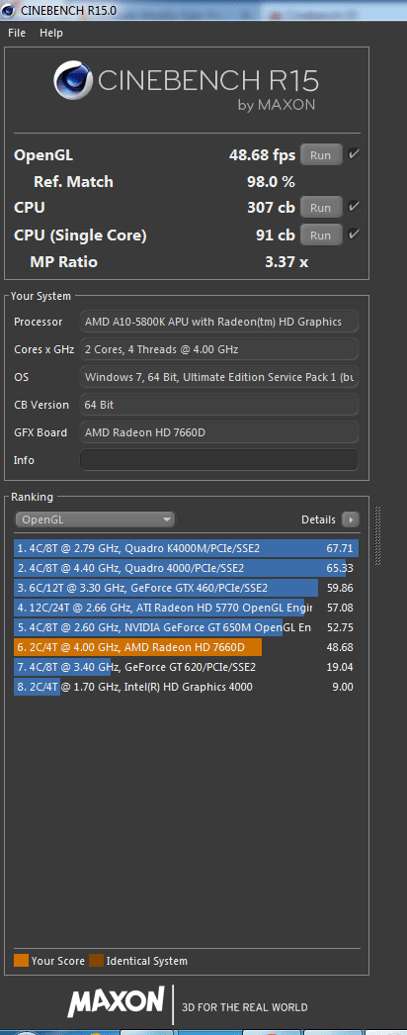The image size is (407, 1035).
Task: Click the score value 67.71
Action: pos(340,548)
